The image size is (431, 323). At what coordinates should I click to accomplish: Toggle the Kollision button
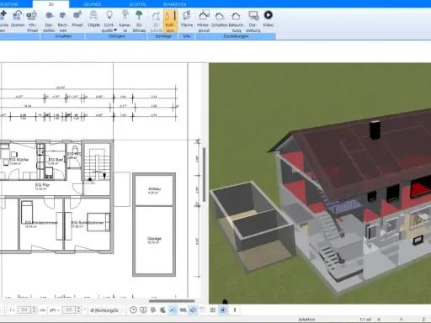coord(170,21)
